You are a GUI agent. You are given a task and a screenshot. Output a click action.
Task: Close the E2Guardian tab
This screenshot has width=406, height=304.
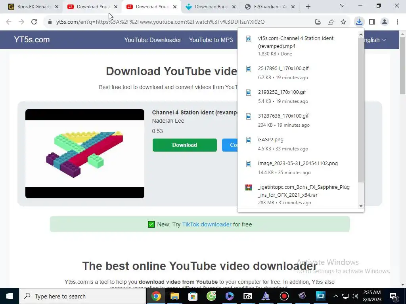click(293, 7)
